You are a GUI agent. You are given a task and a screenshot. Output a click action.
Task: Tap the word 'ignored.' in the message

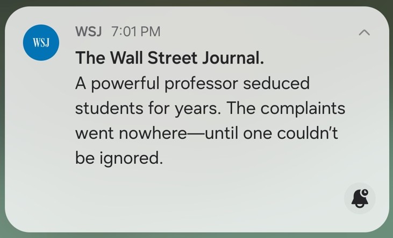coord(131,158)
